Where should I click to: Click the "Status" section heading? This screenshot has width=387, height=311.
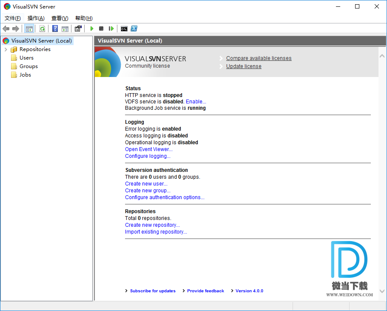click(133, 88)
